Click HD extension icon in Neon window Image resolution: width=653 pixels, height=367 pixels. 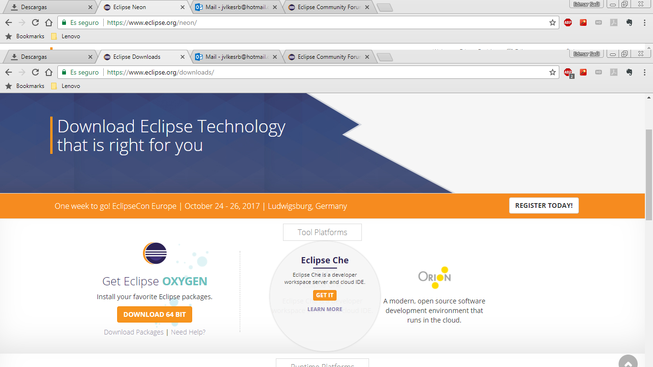tap(599, 22)
